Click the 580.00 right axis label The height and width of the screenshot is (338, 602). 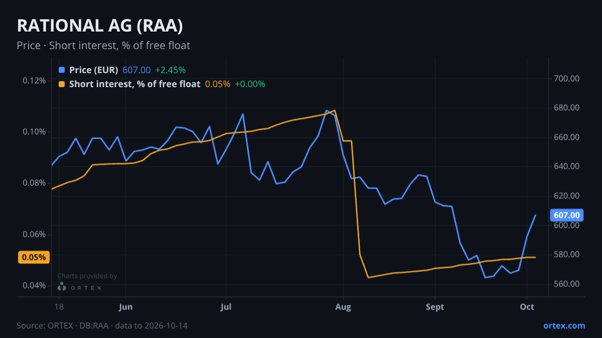[x=567, y=254]
